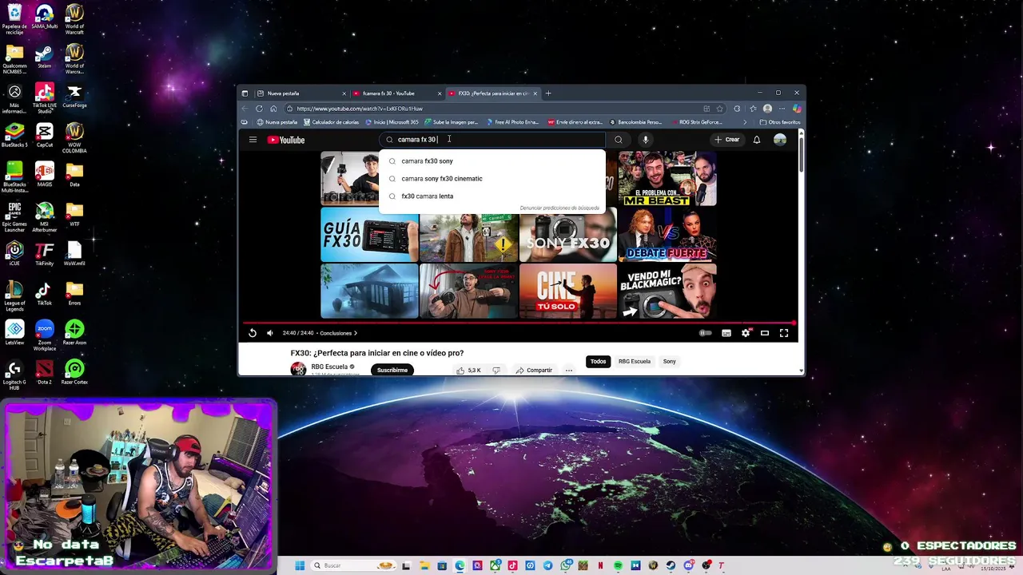Open the YouTube account avatar menu
Viewport: 1023px width, 575px height.
pos(780,140)
